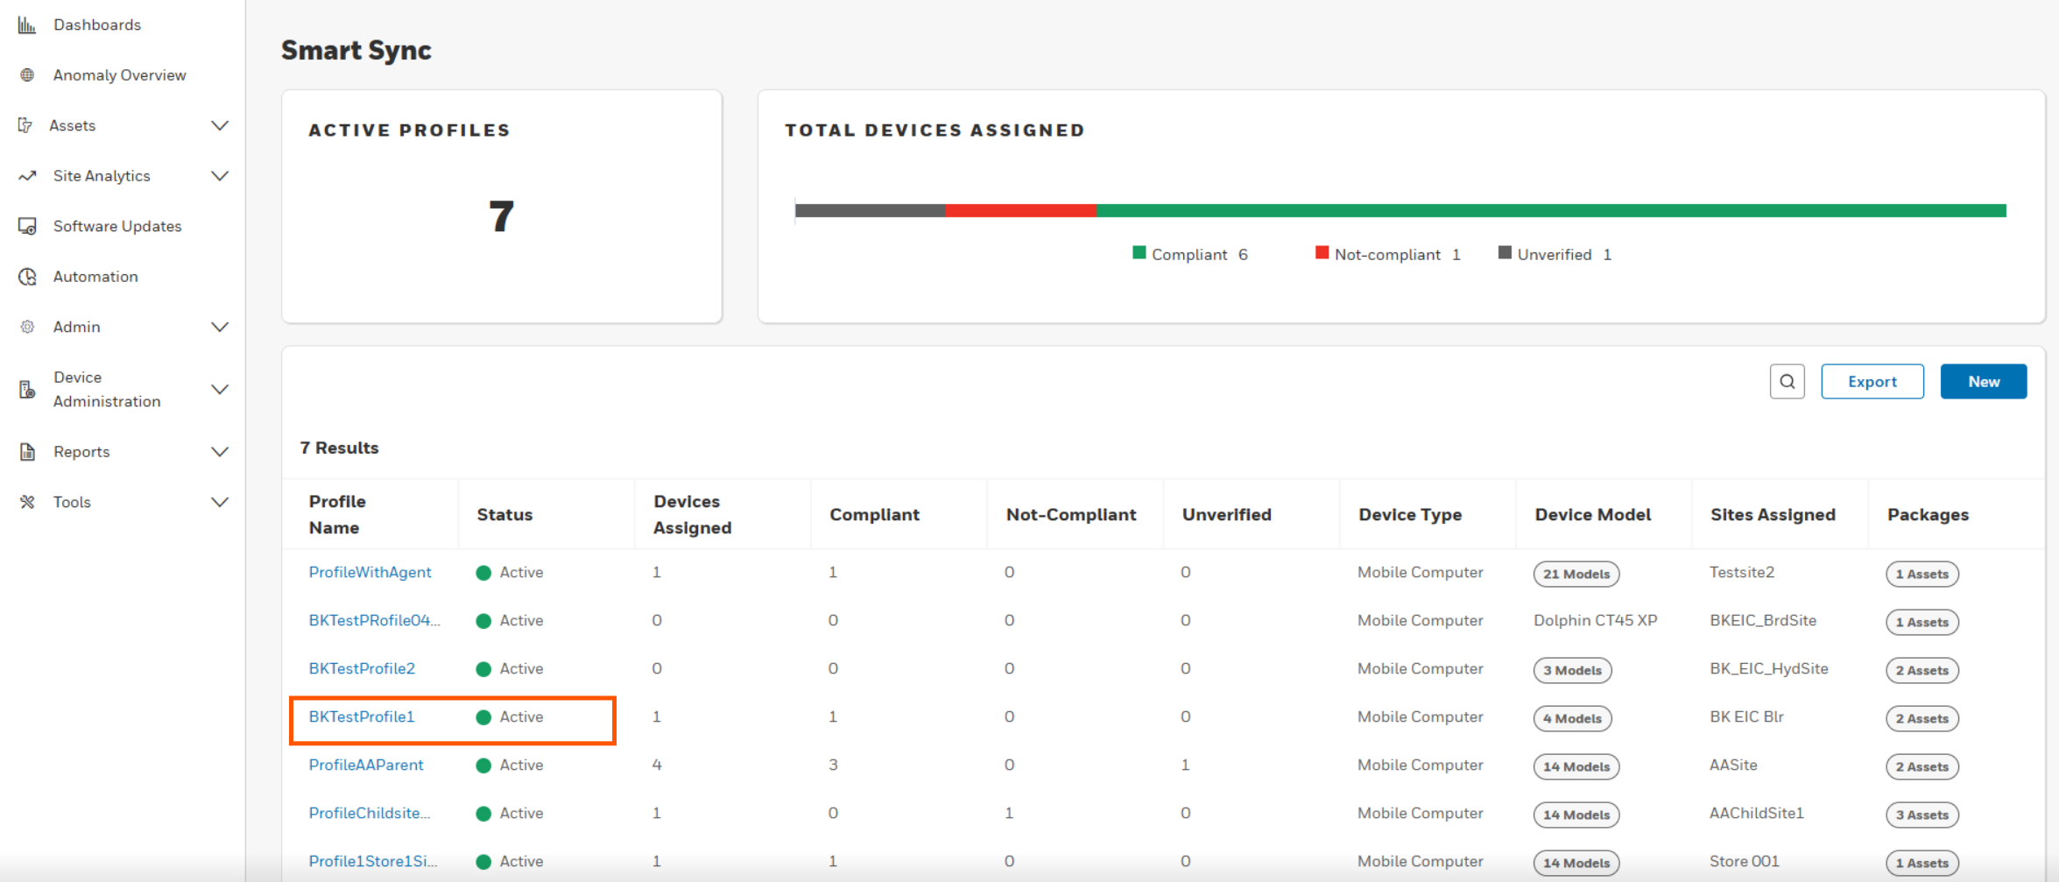2059x882 pixels.
Task: Click the Site Analytics trend icon
Action: click(26, 175)
